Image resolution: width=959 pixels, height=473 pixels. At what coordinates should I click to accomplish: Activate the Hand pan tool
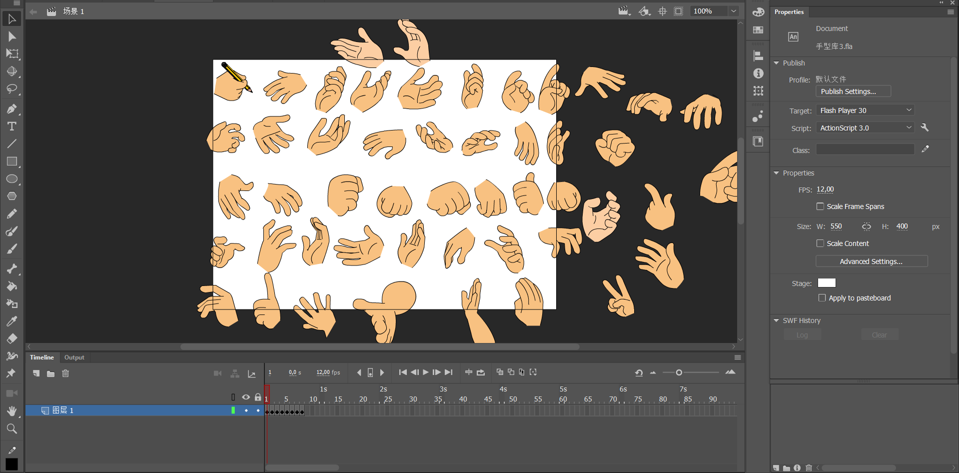coord(11,411)
